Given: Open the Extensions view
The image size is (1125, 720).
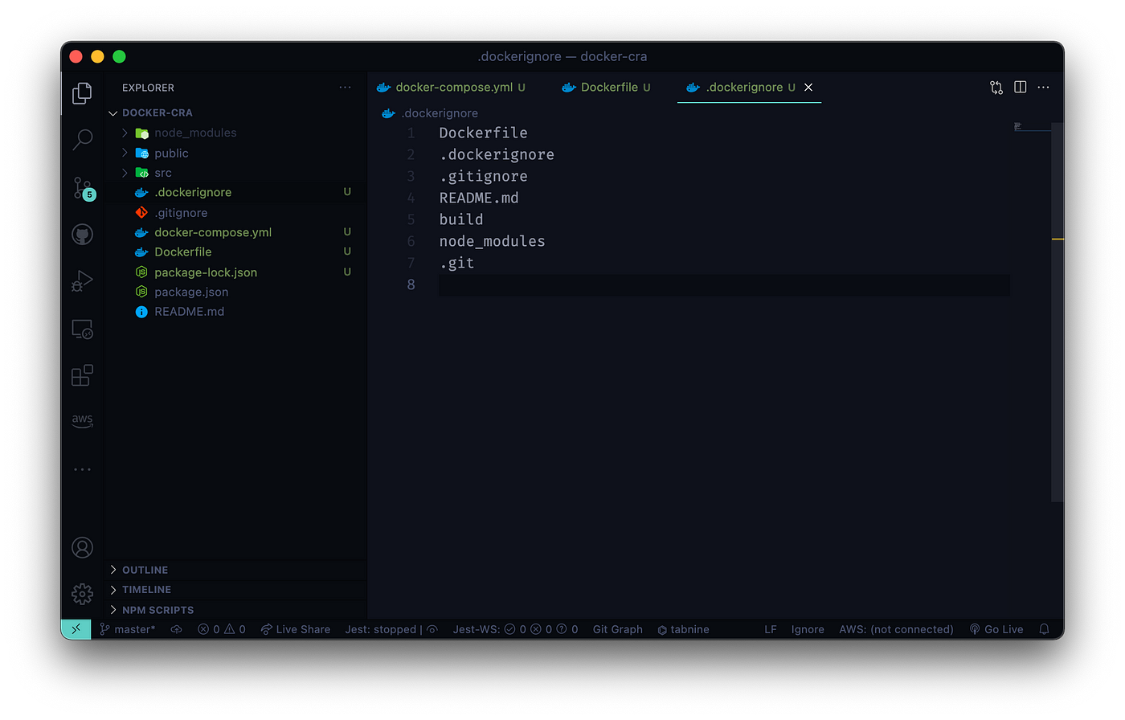Looking at the screenshot, I should (82, 375).
